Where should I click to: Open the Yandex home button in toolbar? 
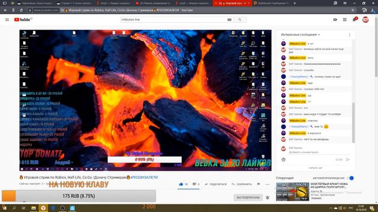(13, 11)
